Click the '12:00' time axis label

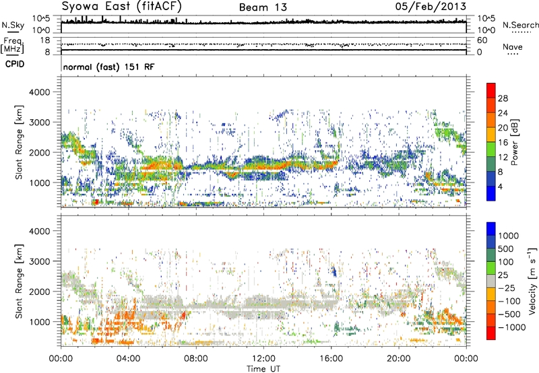(263, 359)
